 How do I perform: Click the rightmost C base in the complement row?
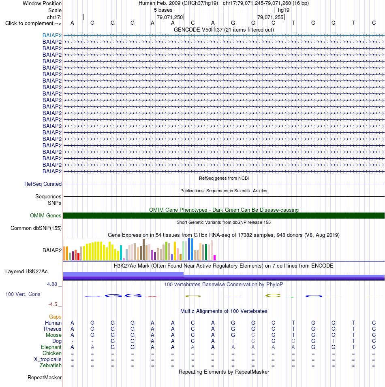374,23
